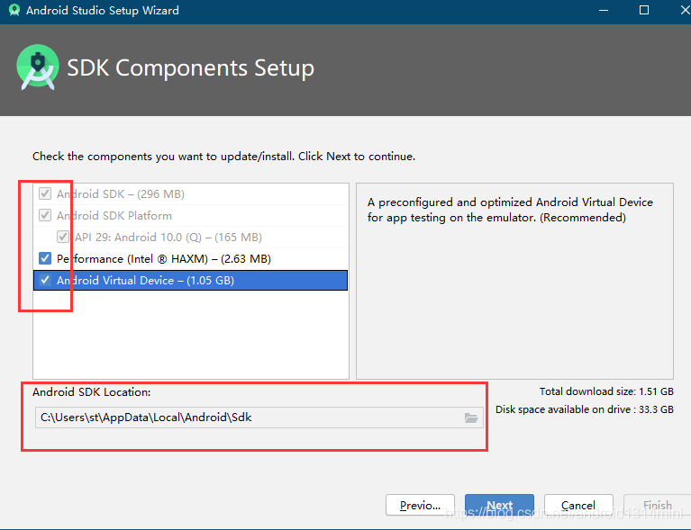Open folder browser for SDK location
Viewport: 691px width, 530px height.
point(471,418)
